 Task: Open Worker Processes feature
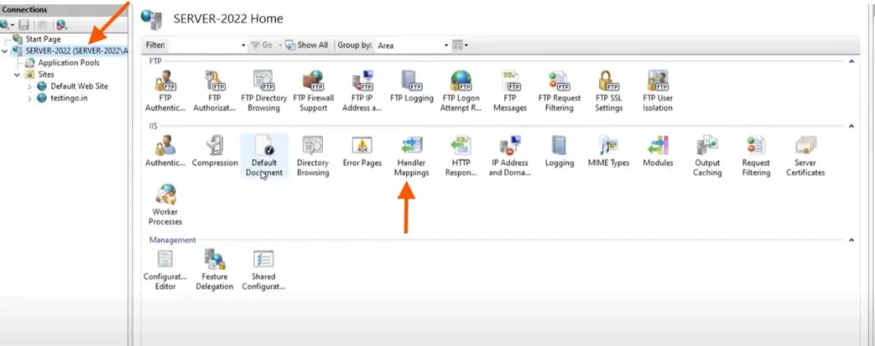coord(165,205)
